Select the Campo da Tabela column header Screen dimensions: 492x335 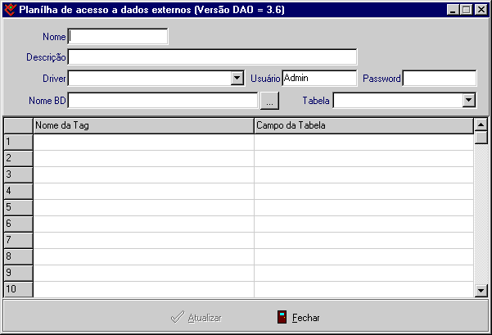tap(363, 125)
